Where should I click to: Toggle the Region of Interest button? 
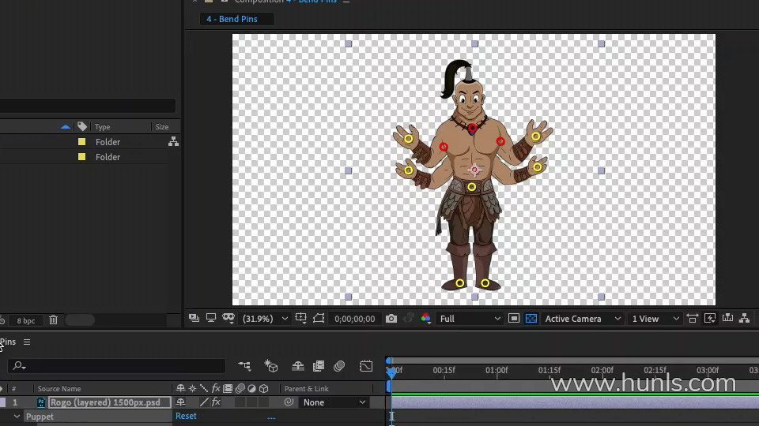tap(514, 319)
